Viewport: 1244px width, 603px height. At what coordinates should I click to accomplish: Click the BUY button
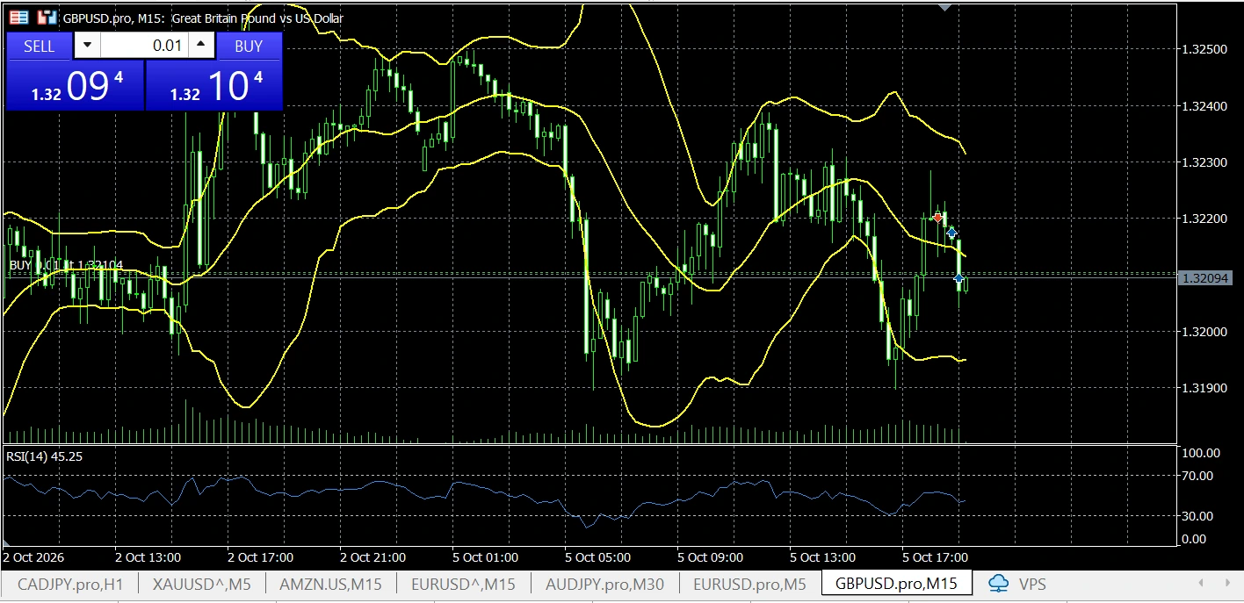(249, 47)
